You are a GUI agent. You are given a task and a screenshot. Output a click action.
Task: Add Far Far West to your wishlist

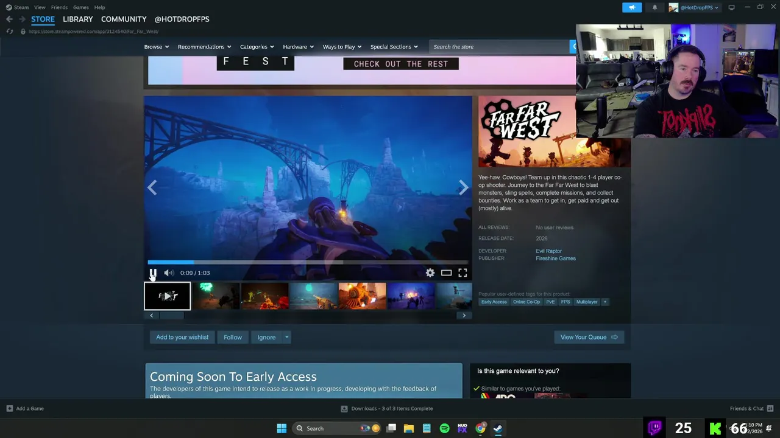click(182, 337)
